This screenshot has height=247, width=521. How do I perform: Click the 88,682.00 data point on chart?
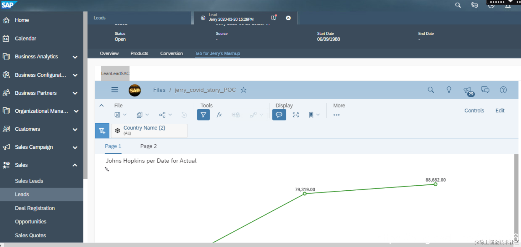pos(435,184)
